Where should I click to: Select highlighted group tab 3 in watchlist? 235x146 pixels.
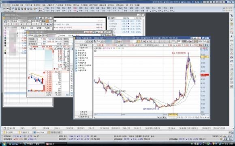(x=16, y=24)
